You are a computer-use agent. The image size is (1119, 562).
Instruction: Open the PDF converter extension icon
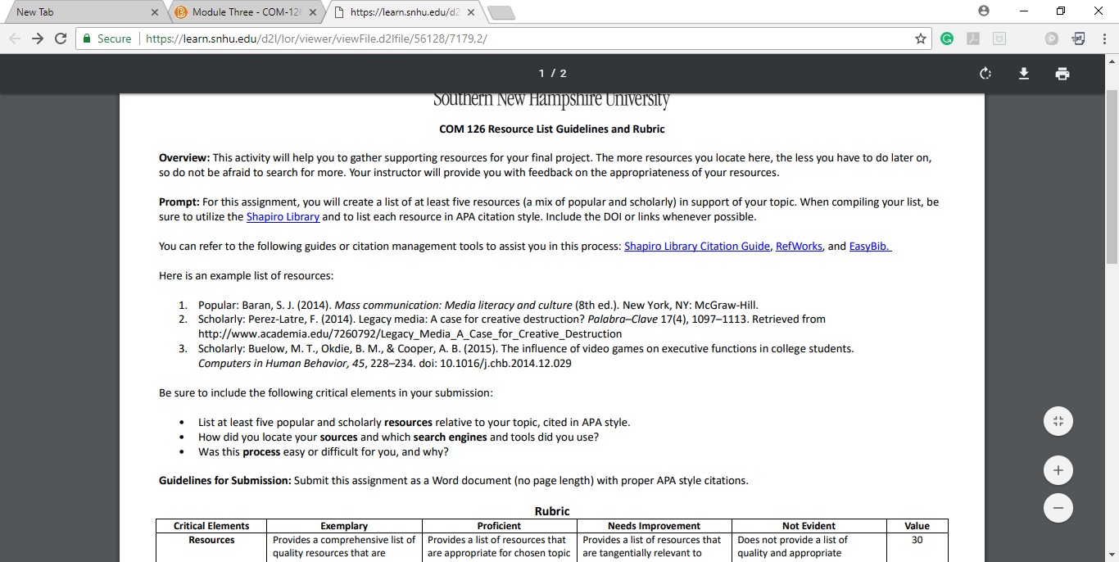click(x=1079, y=39)
